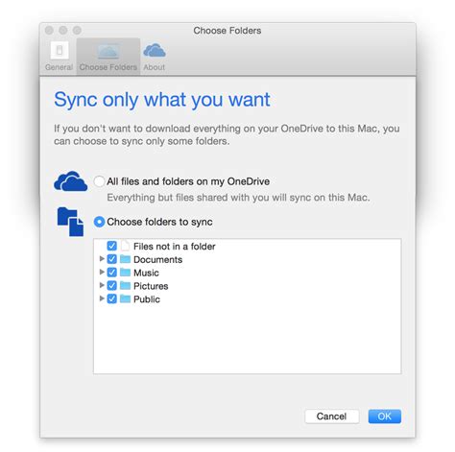Uncheck the Public checkbox
455x452 pixels.
pos(111,298)
